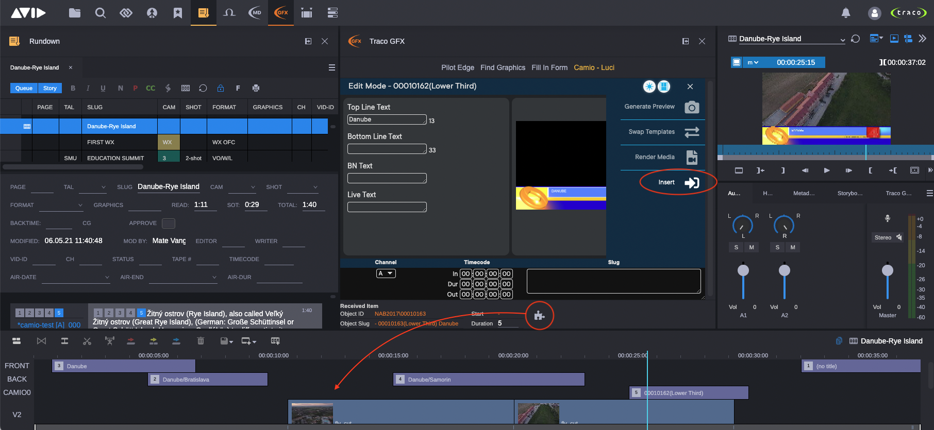Expand the CAM dropdown in story form
This screenshot has height=430, width=934.
(253, 187)
